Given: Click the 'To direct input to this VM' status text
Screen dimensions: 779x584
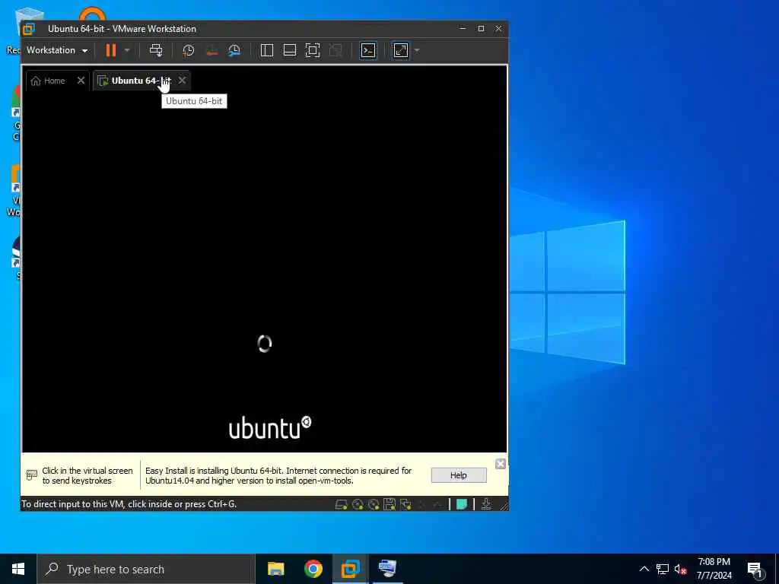Looking at the screenshot, I should coord(129,504).
